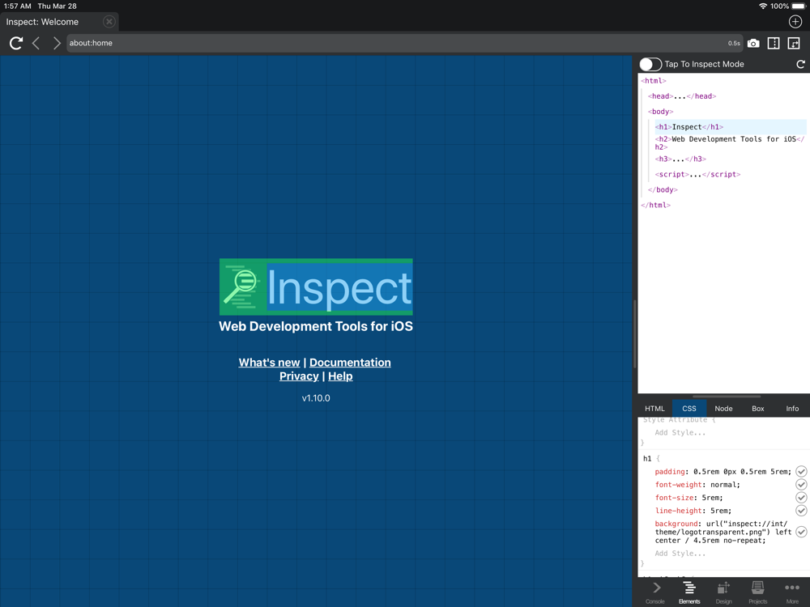Disable the line-height style checkmark

click(801, 510)
